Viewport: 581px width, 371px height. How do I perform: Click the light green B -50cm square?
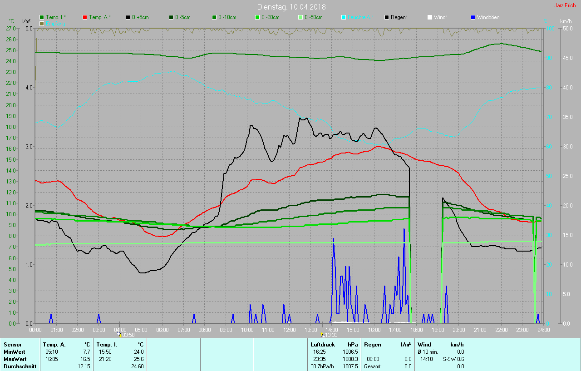click(x=300, y=17)
